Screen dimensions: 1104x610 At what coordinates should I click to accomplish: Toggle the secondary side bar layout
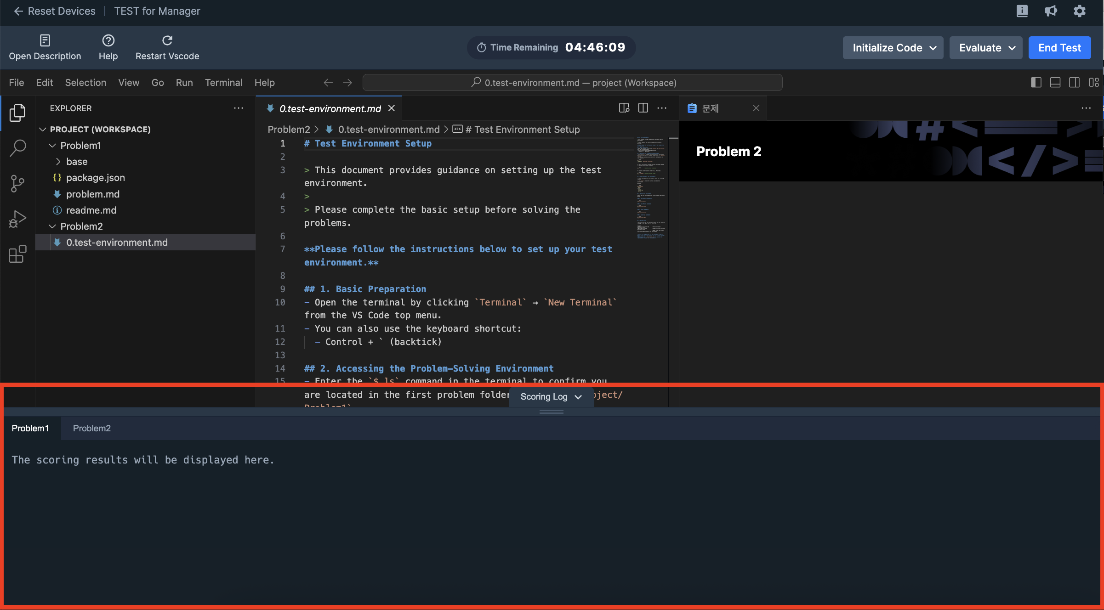click(1074, 83)
